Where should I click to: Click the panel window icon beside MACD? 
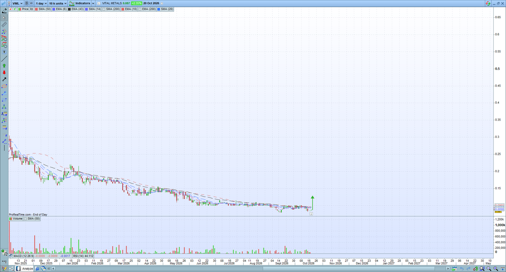click(11, 256)
